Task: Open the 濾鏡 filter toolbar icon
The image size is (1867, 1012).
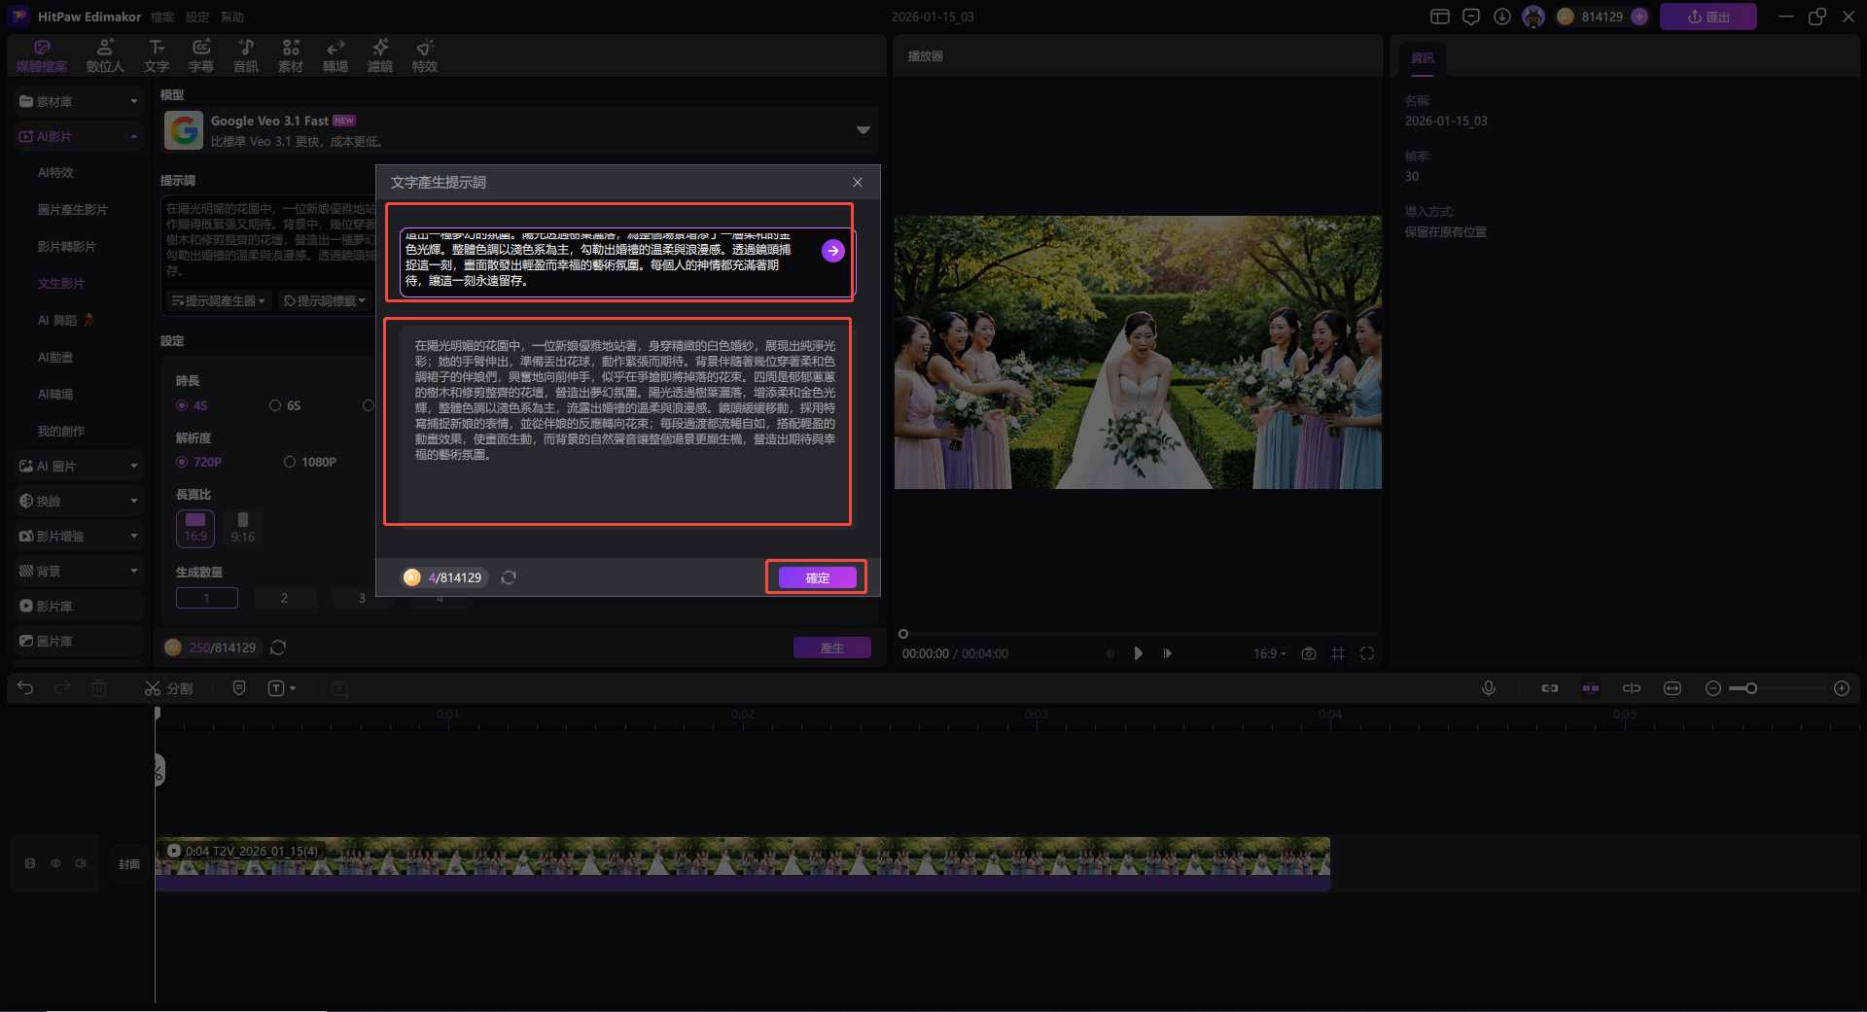Action: coord(379,55)
